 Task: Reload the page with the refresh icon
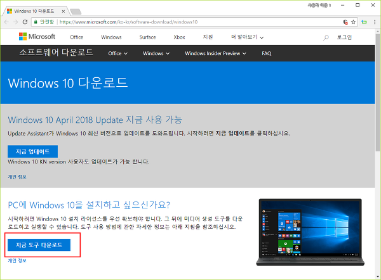(x=25, y=22)
